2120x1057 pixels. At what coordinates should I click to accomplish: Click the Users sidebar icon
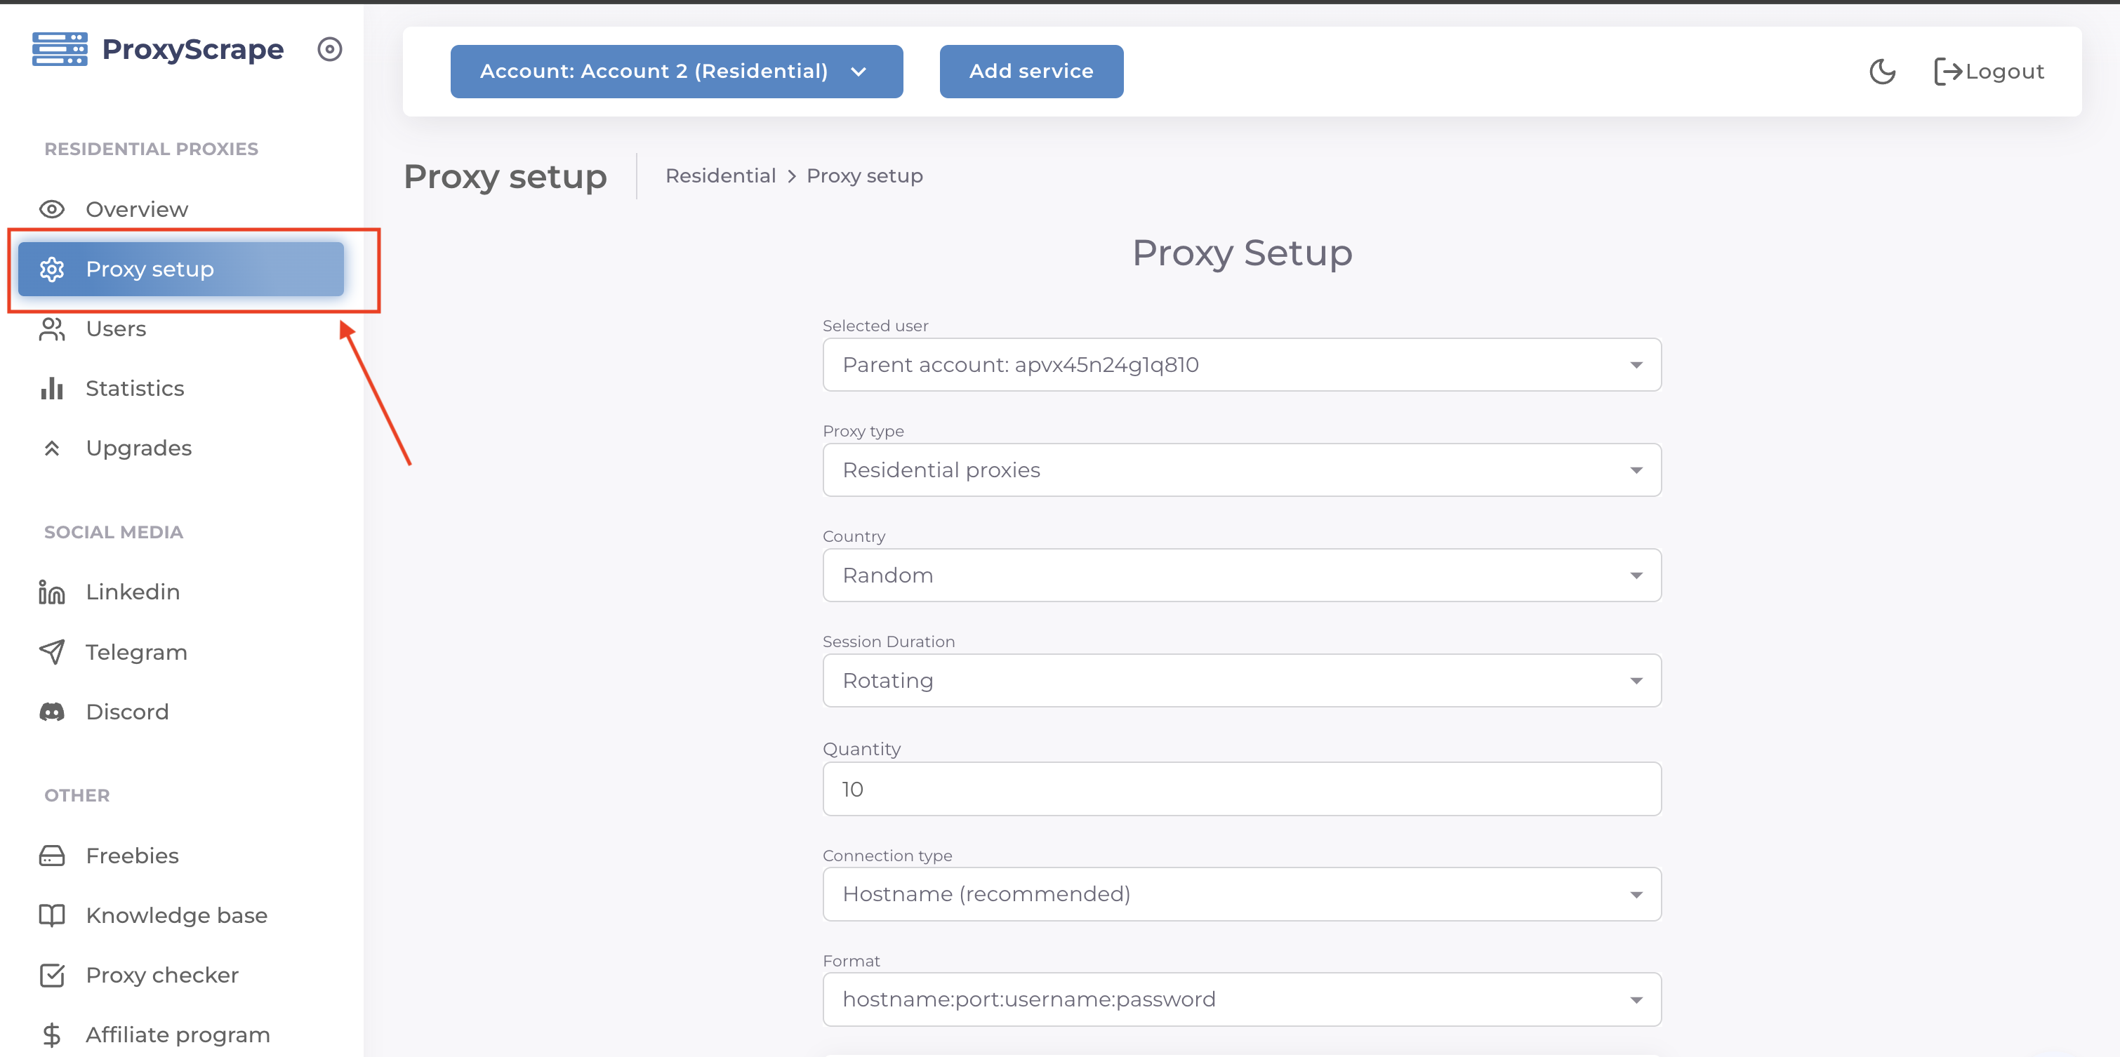click(52, 328)
